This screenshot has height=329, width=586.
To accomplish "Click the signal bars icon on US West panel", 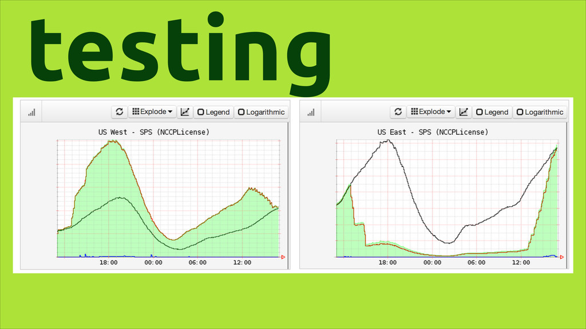I will pos(31,113).
